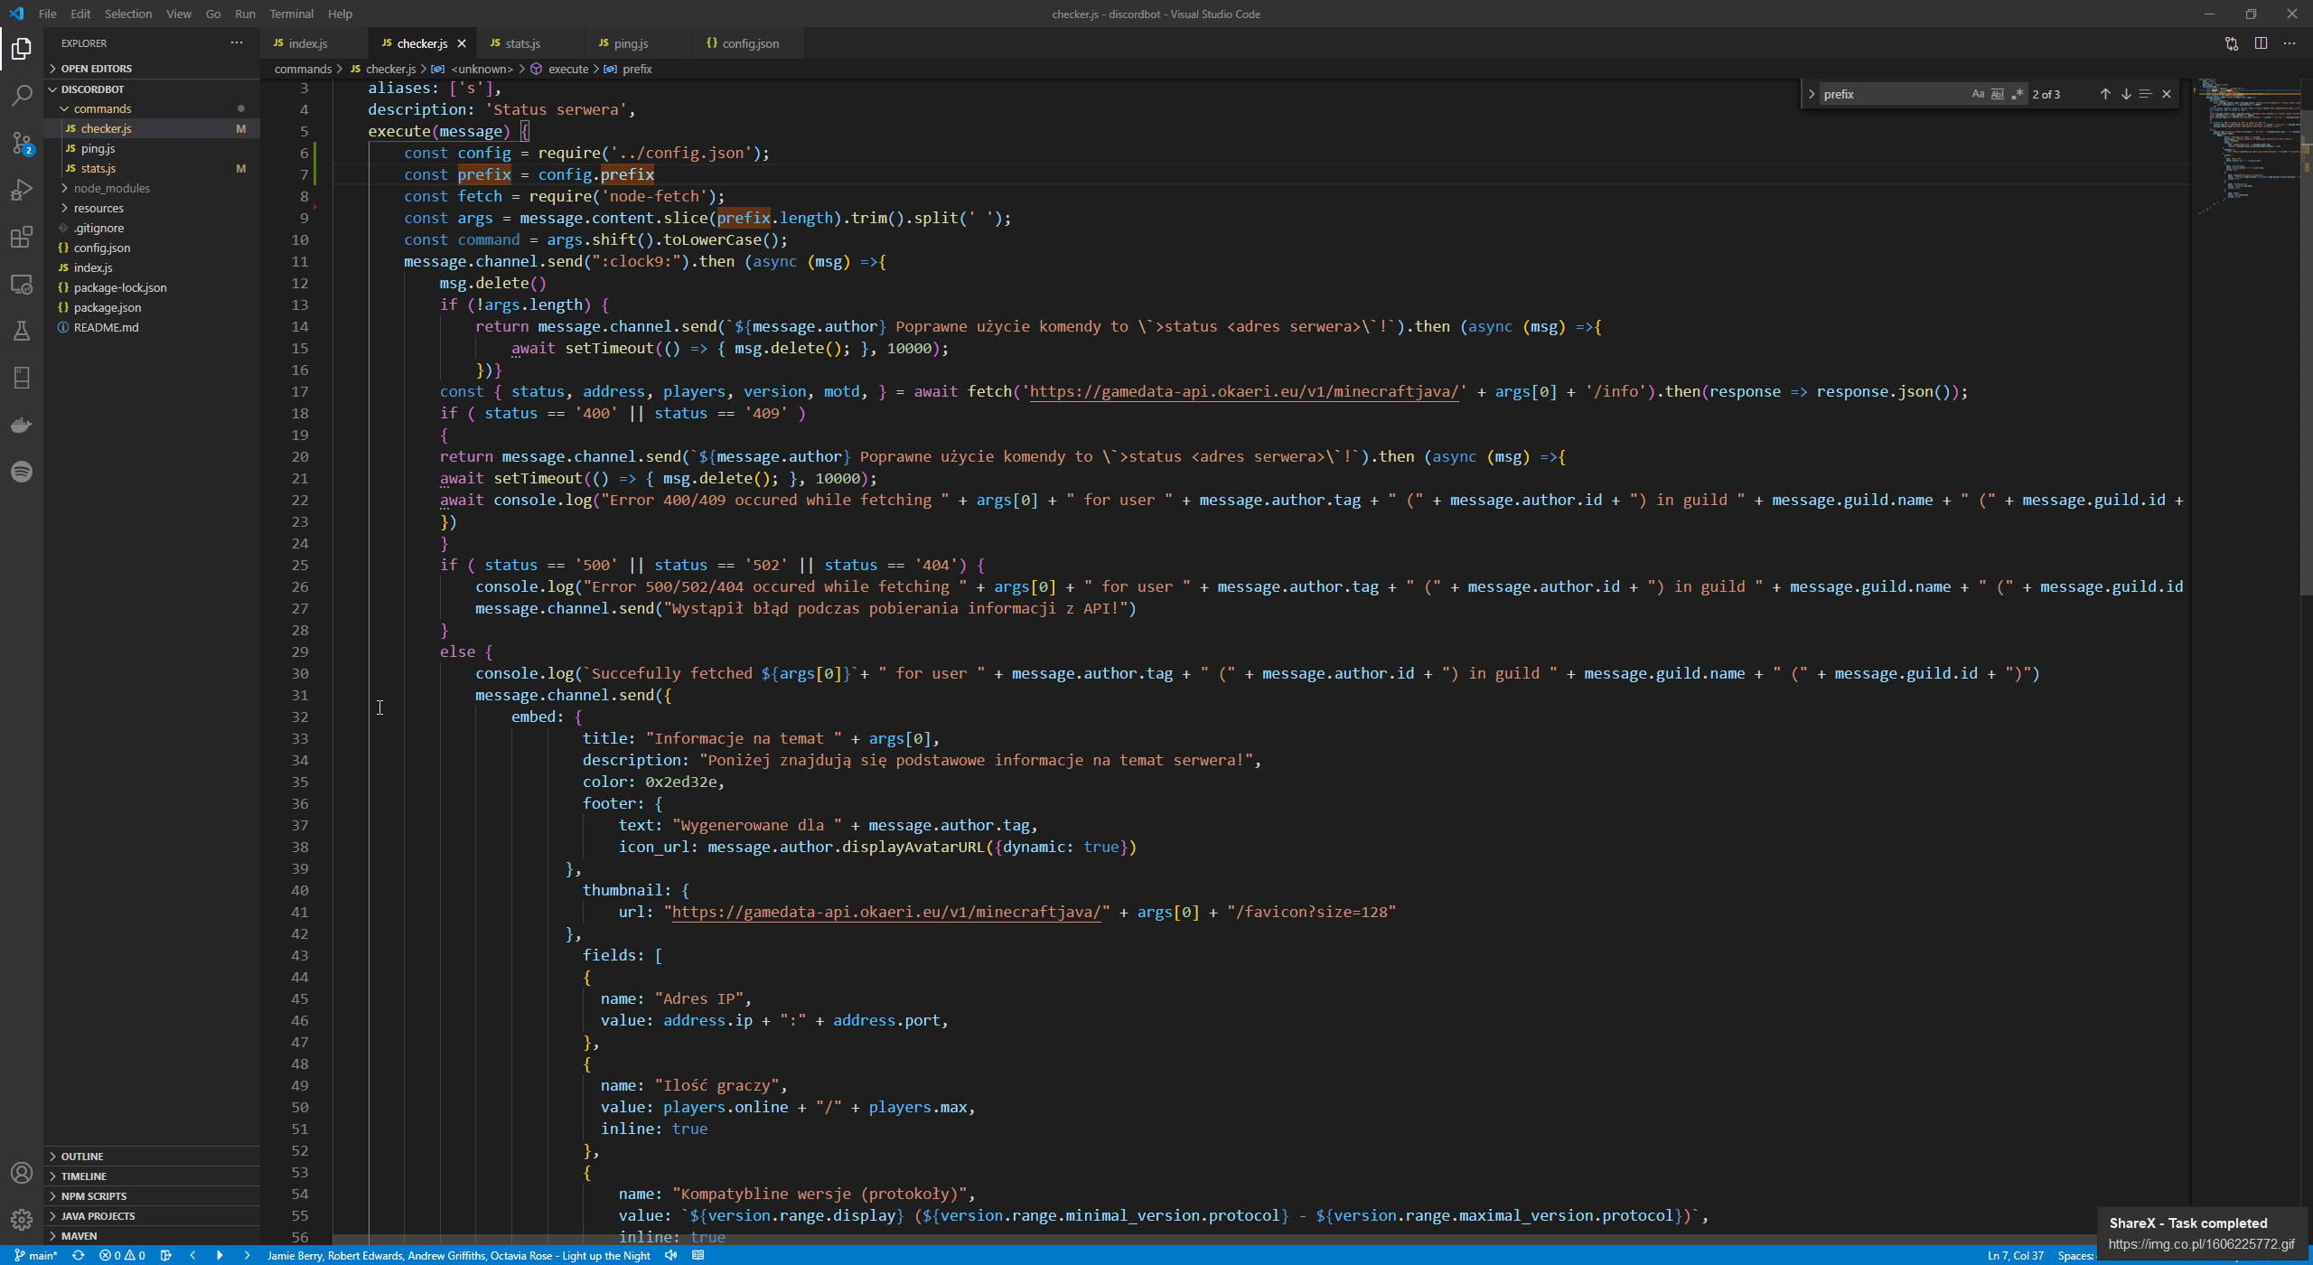Open the Docker view in activity bar
The height and width of the screenshot is (1265, 2313).
[x=22, y=425]
